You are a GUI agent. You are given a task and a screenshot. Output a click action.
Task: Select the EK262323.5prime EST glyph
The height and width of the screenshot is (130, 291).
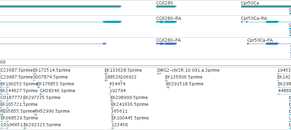[x=25, y=128]
